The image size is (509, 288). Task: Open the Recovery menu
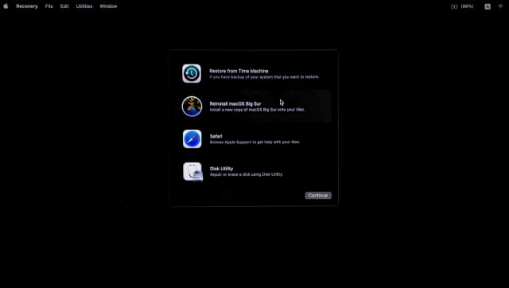[27, 6]
